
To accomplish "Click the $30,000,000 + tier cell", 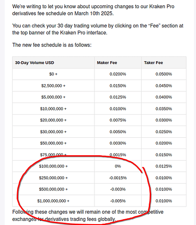I will (x=53, y=132).
